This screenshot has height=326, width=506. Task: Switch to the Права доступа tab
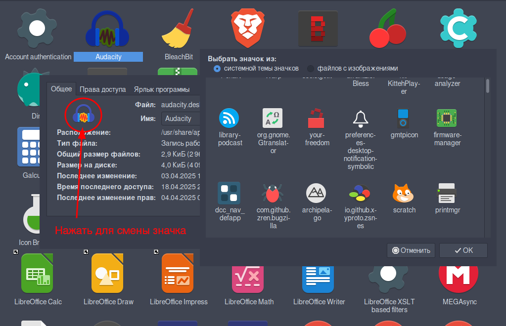coord(102,89)
